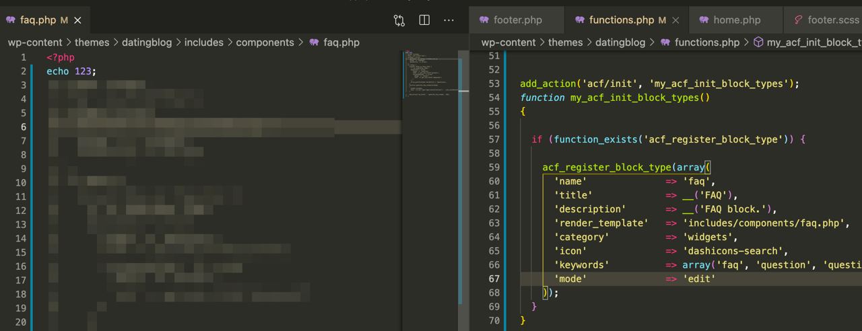Switch to the footer.php tab
The image size is (862, 331).
pos(517,20)
